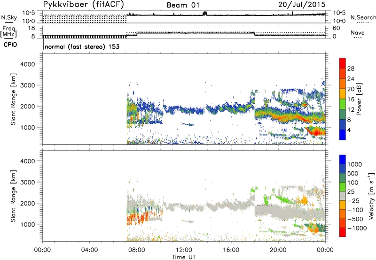Image resolution: width=376 pixels, height=260 pixels.
Task: Pick the bright blue bottom segment of power colorbar
Action: coord(343,135)
